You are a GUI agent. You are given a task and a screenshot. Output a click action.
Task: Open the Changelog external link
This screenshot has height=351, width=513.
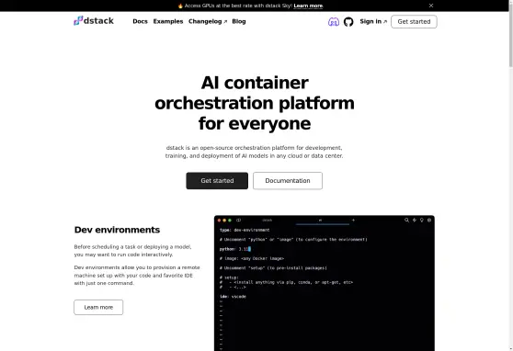[208, 21]
